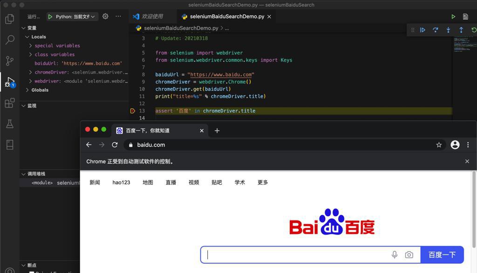Image resolution: width=477 pixels, height=273 pixels.
Task: Open 直播 link on Baidu
Action: click(170, 182)
